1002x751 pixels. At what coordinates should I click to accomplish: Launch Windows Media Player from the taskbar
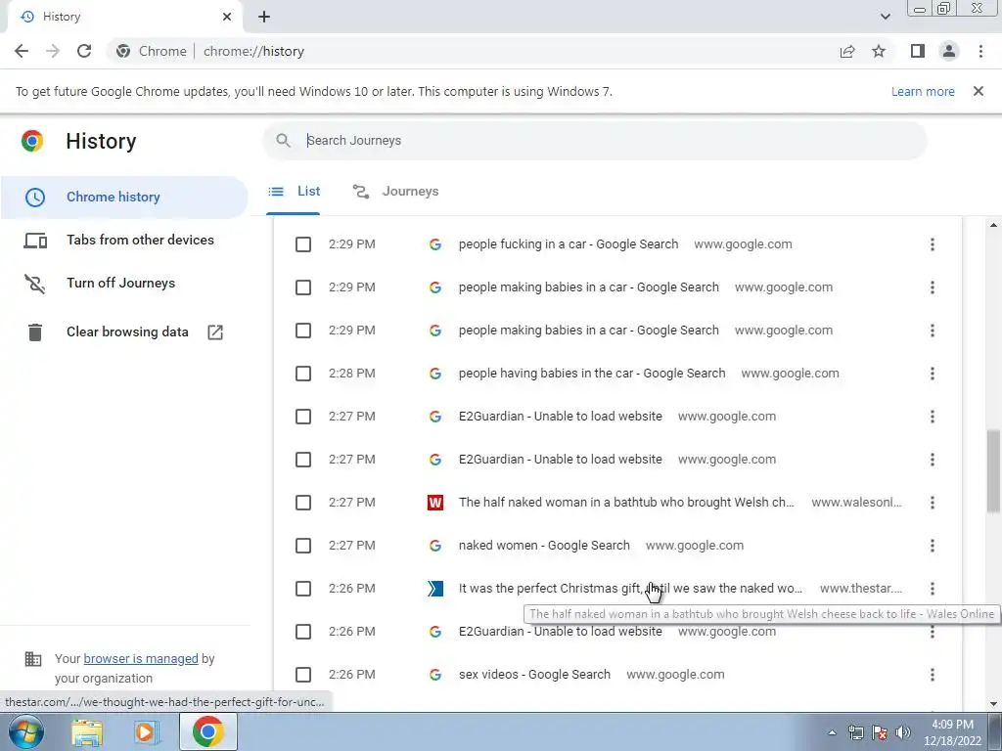[146, 731]
